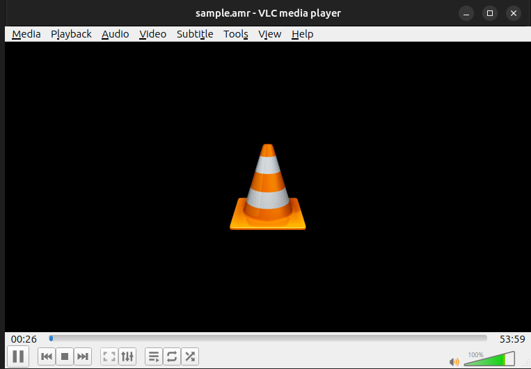Click the VLC cone in video area

click(267, 187)
